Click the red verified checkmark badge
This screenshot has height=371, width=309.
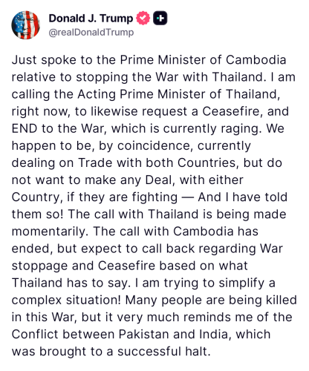[143, 19]
